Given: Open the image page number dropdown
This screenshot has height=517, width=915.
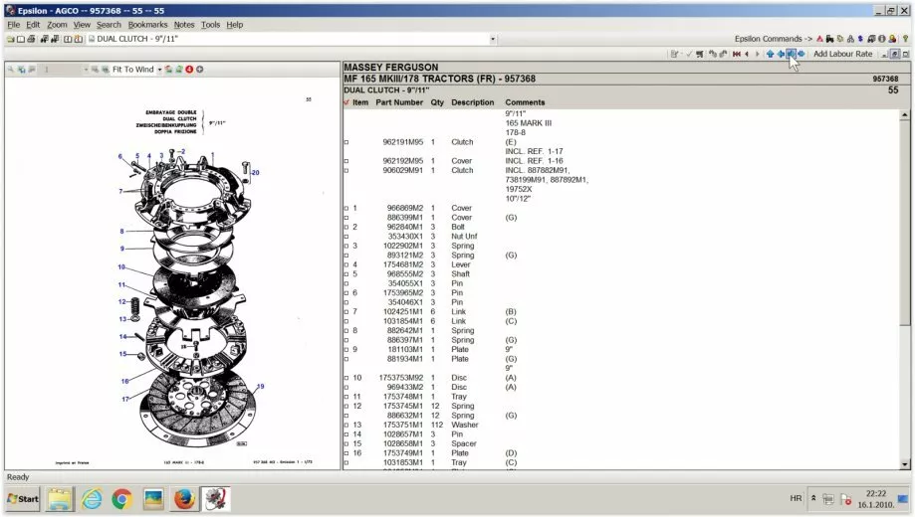Looking at the screenshot, I should (86, 70).
